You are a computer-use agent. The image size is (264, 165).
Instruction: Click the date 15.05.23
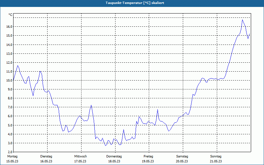coord(12,161)
